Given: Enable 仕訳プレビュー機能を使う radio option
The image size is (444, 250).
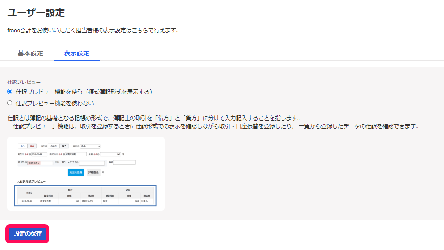Looking at the screenshot, I should click(x=10, y=92).
